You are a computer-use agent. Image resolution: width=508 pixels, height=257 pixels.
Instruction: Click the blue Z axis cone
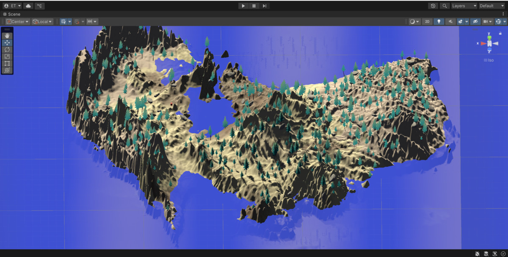(489, 49)
